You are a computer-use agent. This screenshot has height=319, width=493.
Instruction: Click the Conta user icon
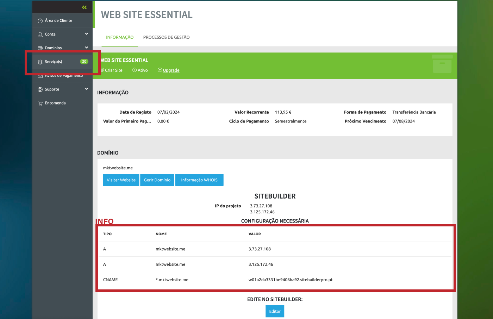[40, 35]
